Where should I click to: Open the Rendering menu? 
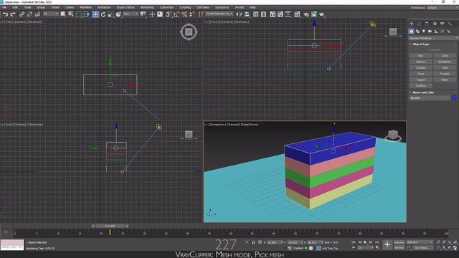[x=147, y=7]
